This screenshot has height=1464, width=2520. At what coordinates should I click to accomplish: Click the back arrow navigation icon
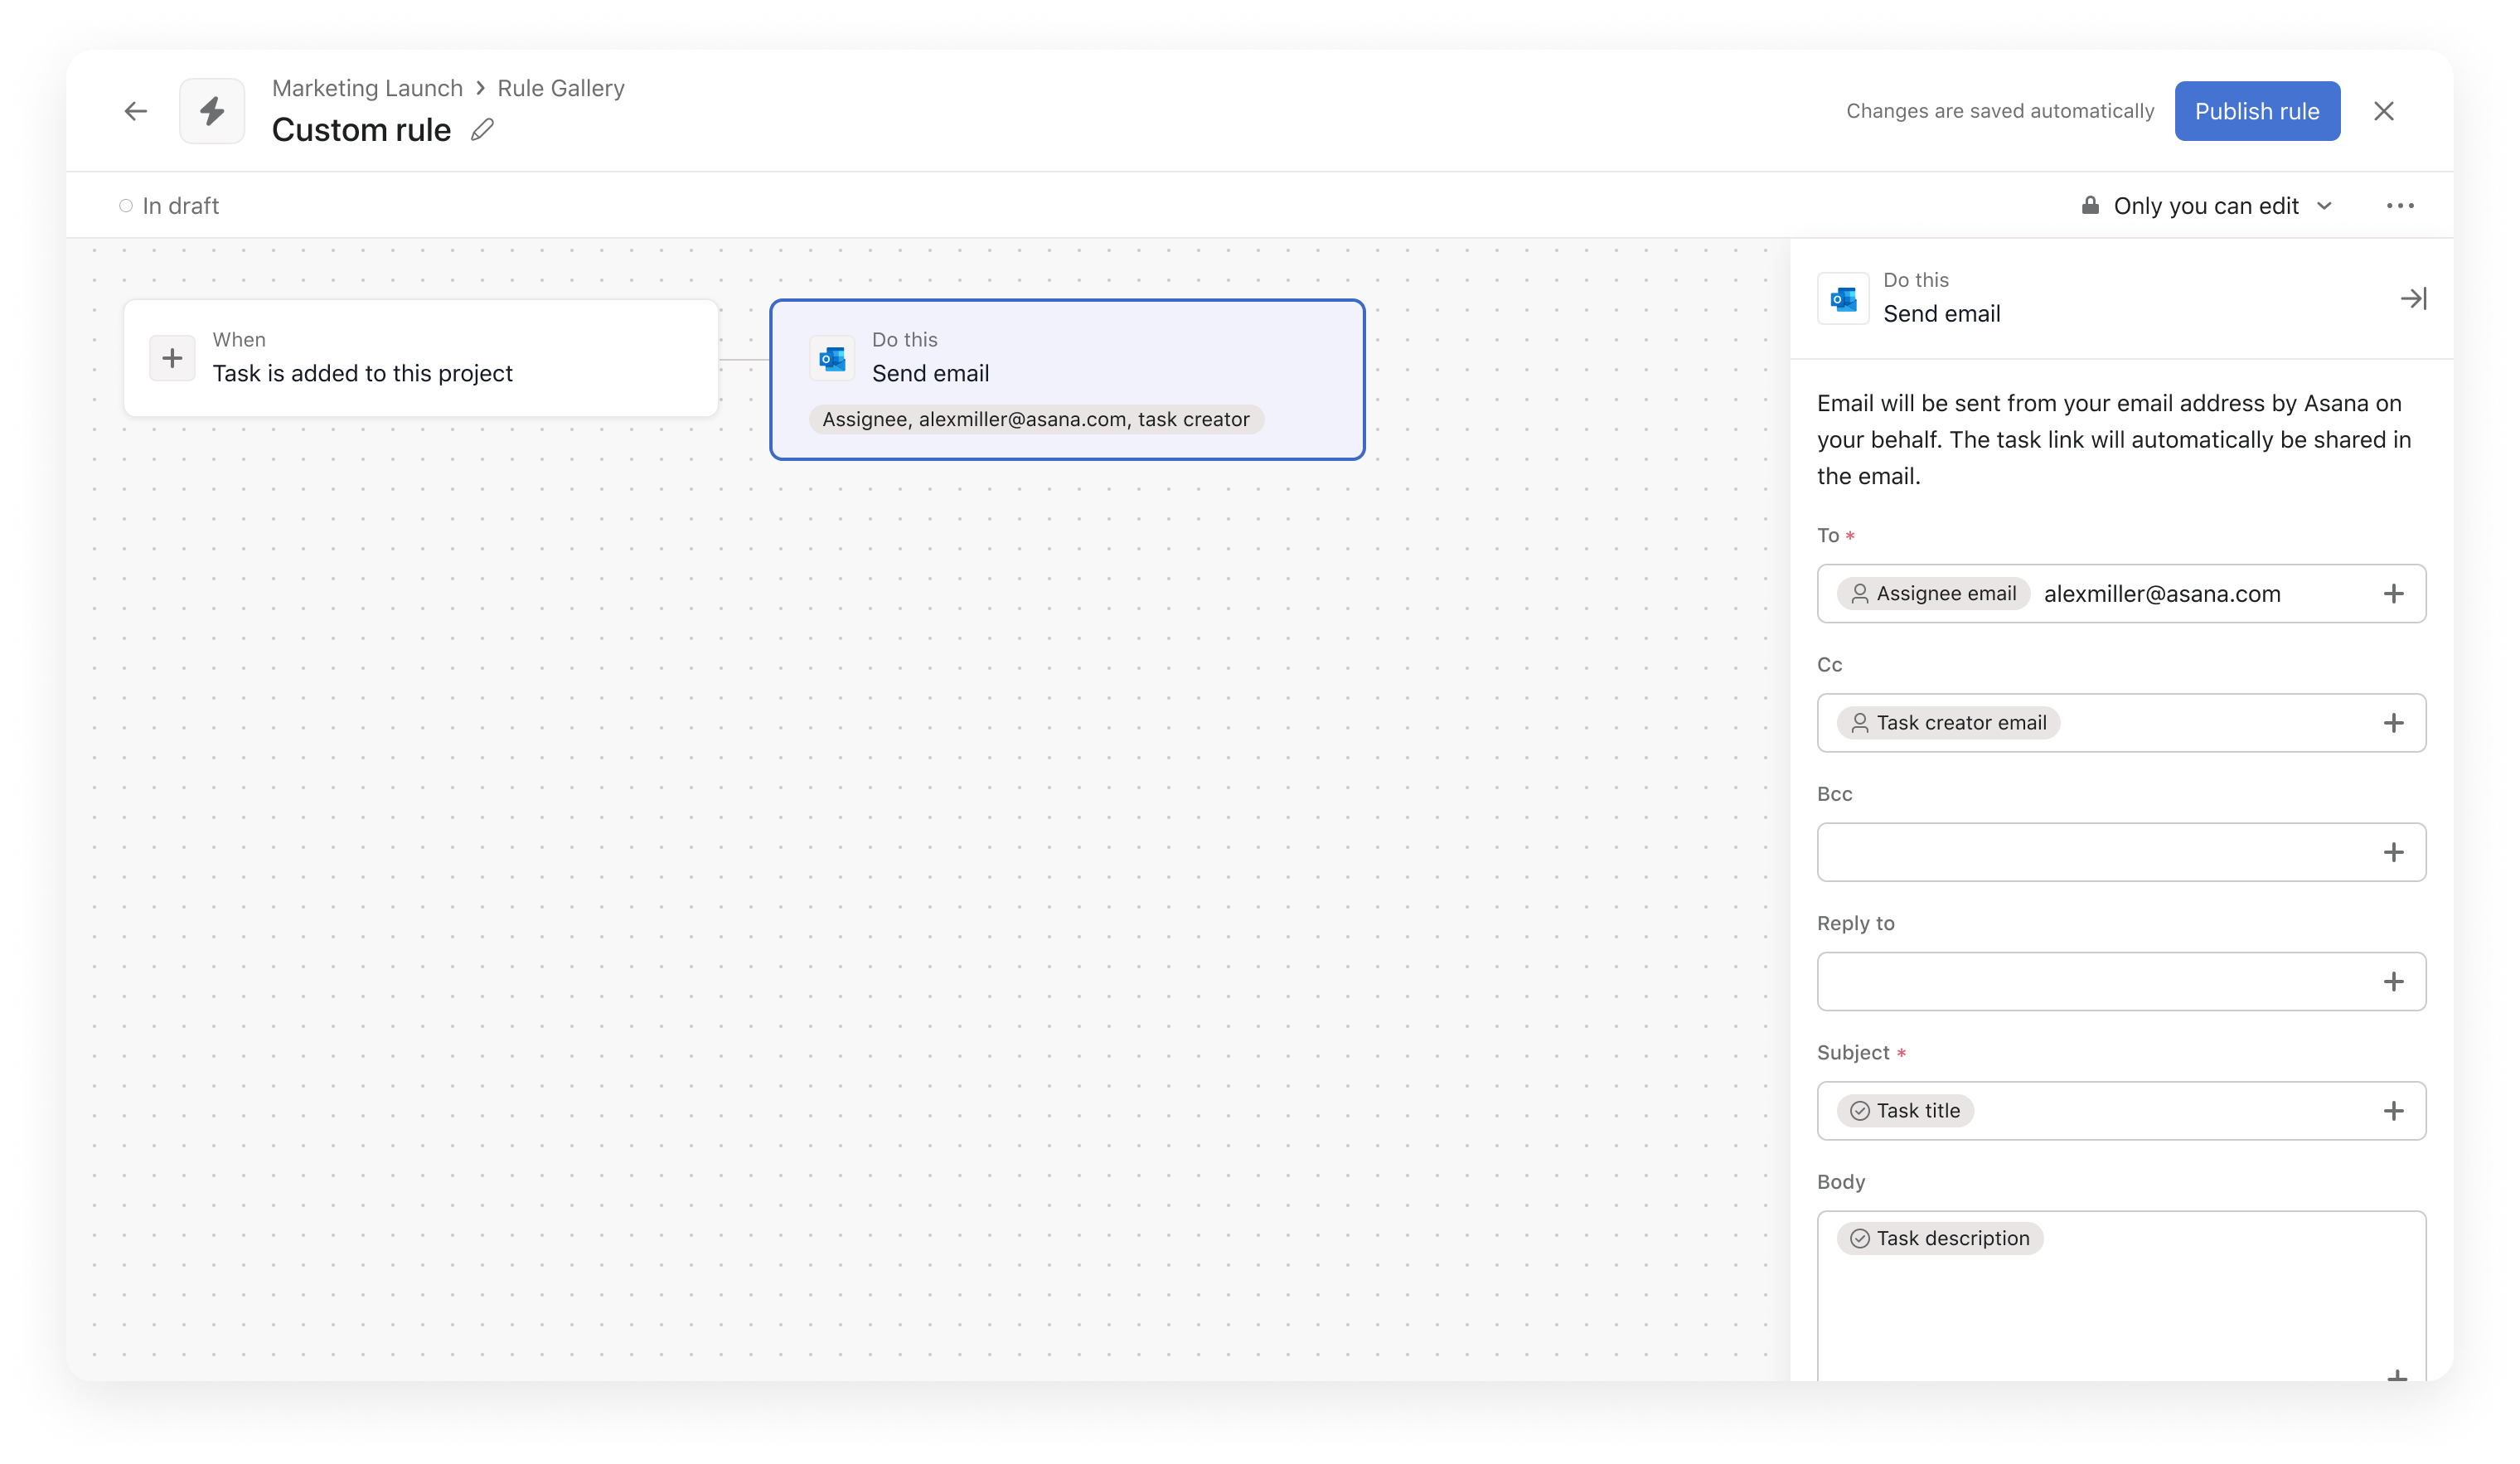pos(139,109)
